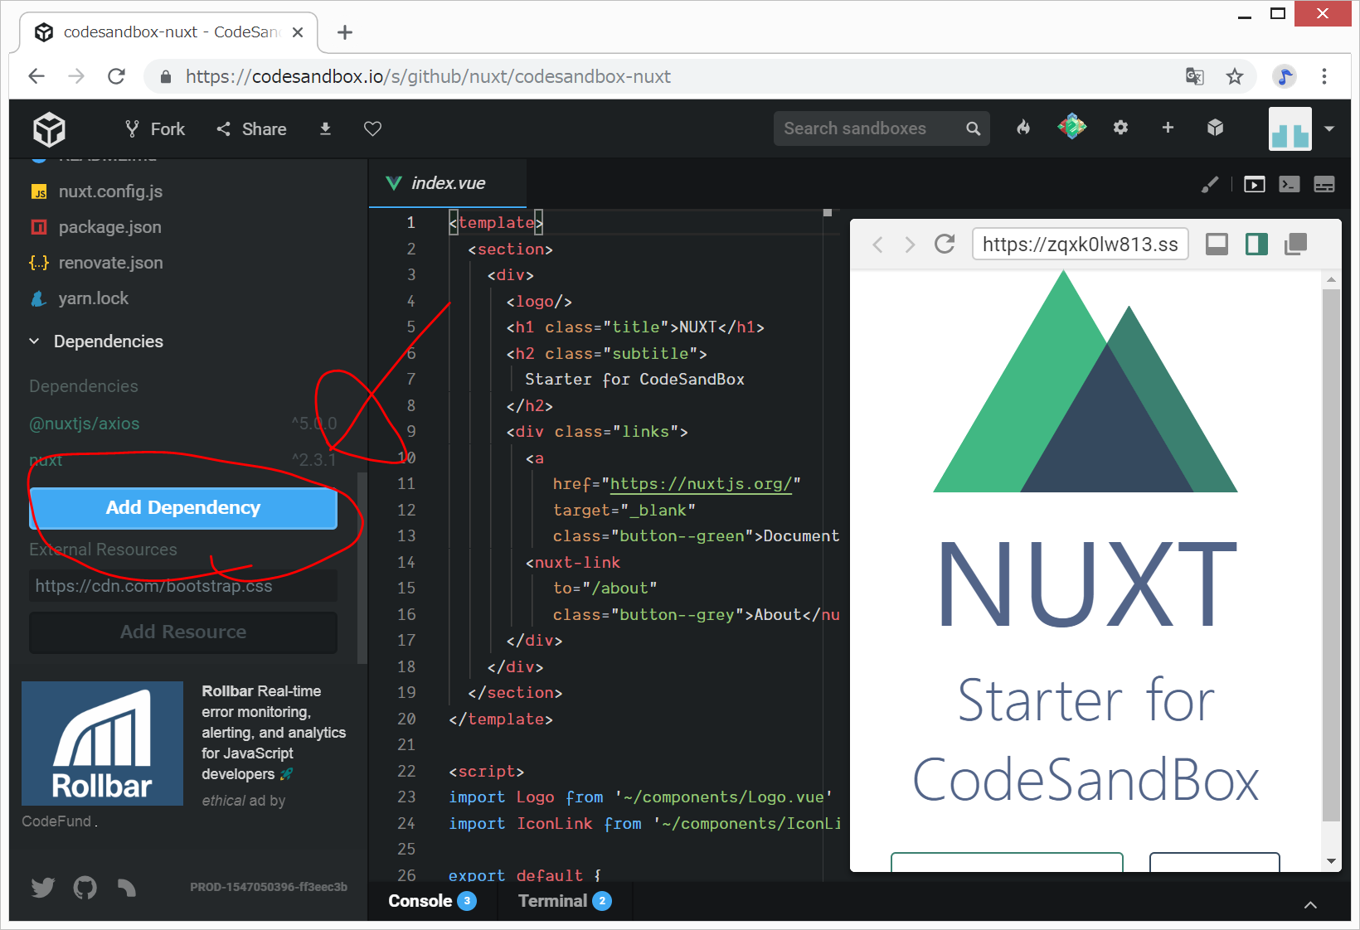Viewport: 1360px width, 930px height.
Task: Collapse the Dependencies section
Action: click(34, 341)
